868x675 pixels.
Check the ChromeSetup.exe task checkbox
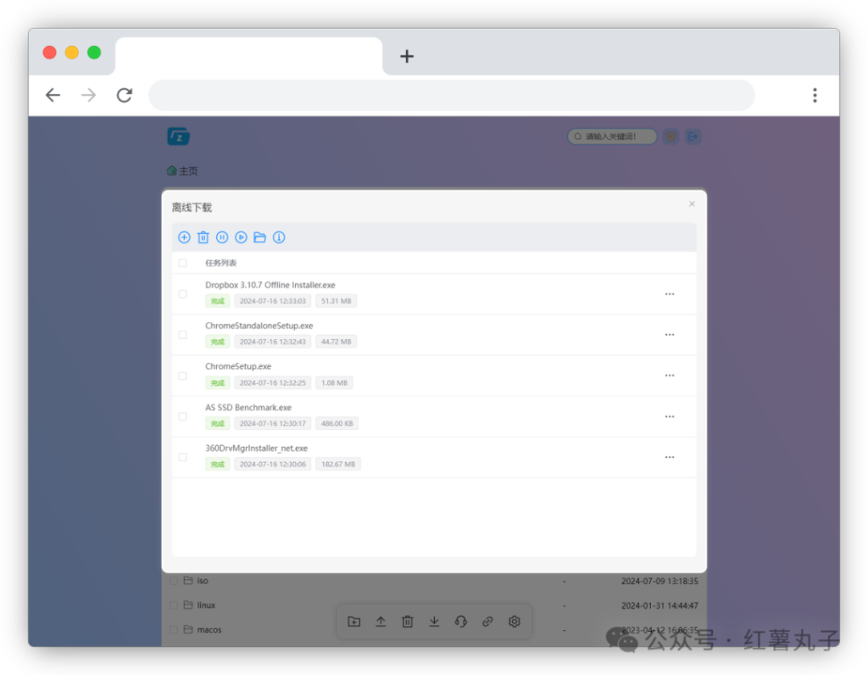pos(182,375)
